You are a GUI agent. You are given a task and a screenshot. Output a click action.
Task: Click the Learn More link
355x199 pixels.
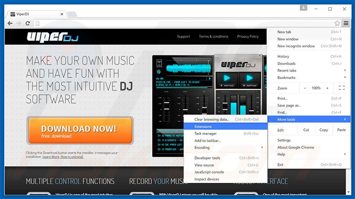pos(51,157)
